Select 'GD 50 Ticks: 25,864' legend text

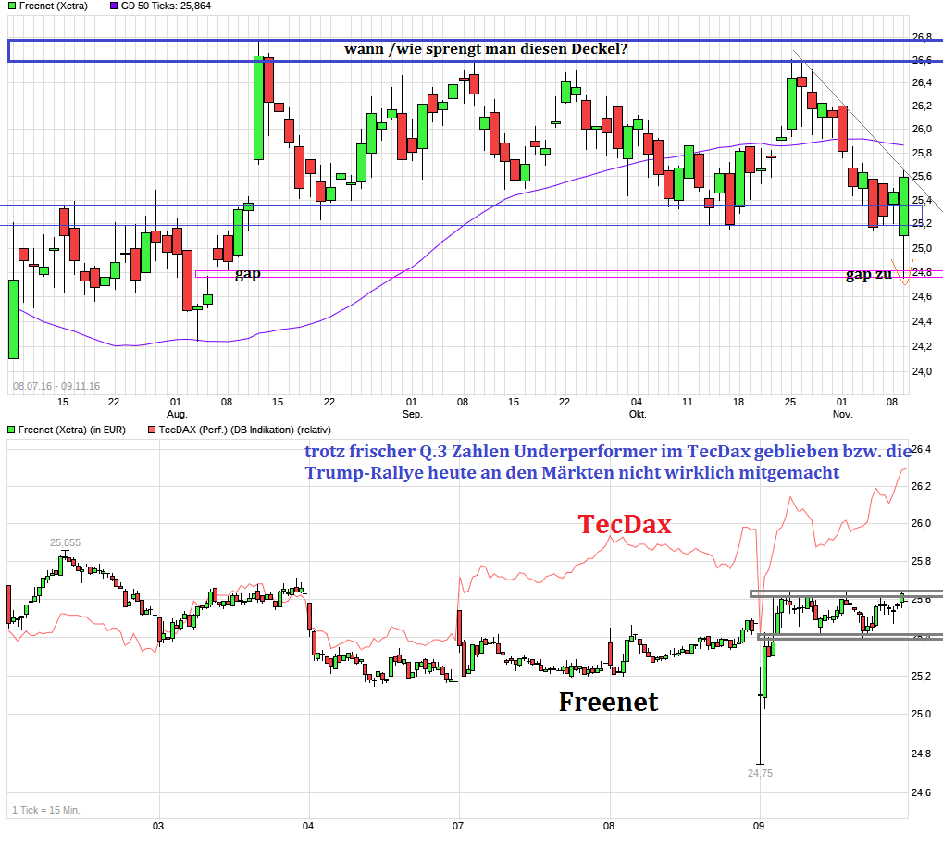[166, 6]
